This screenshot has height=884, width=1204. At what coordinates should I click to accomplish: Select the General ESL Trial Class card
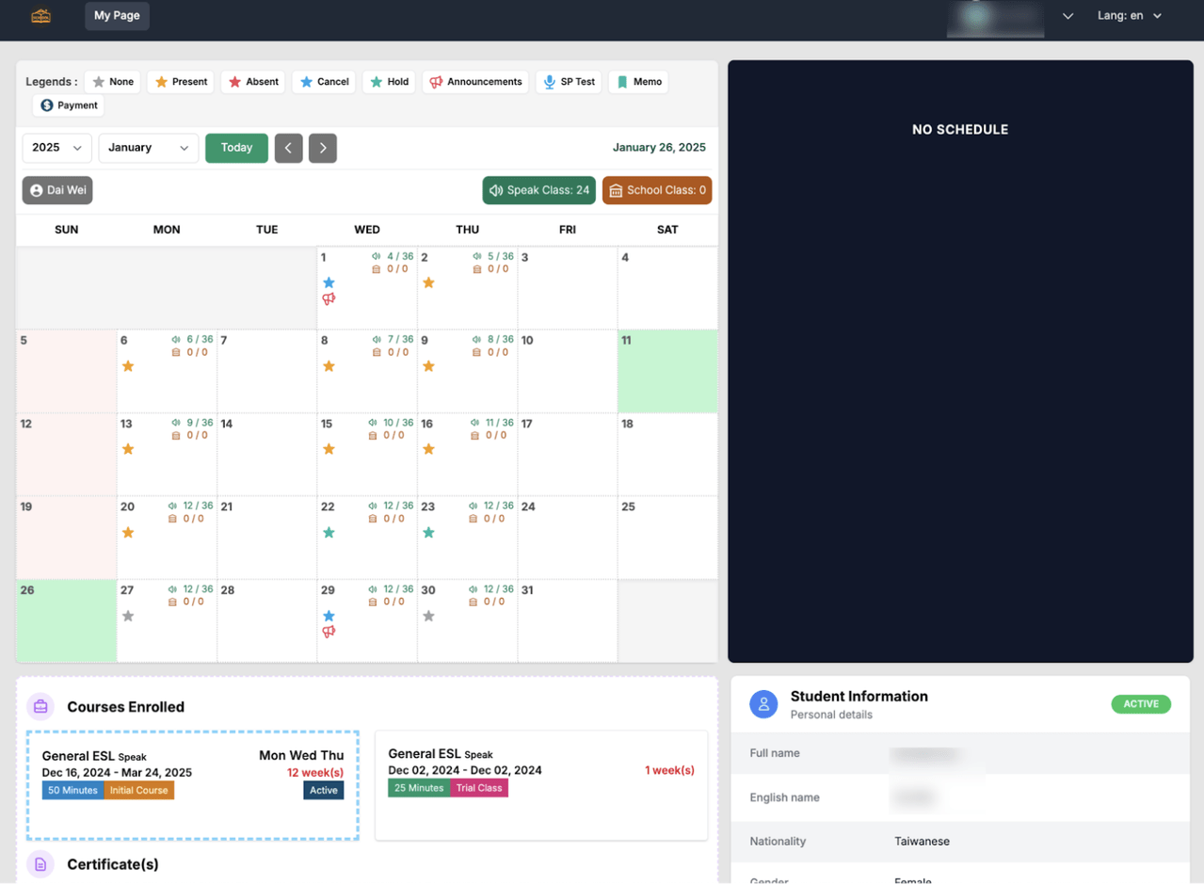point(541,785)
